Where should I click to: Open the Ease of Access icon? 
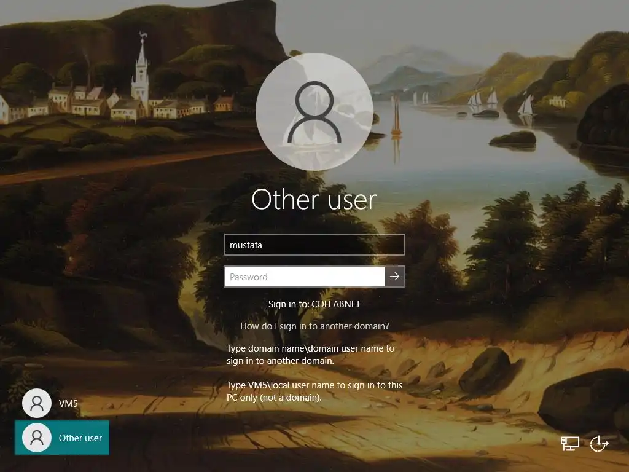click(x=599, y=444)
